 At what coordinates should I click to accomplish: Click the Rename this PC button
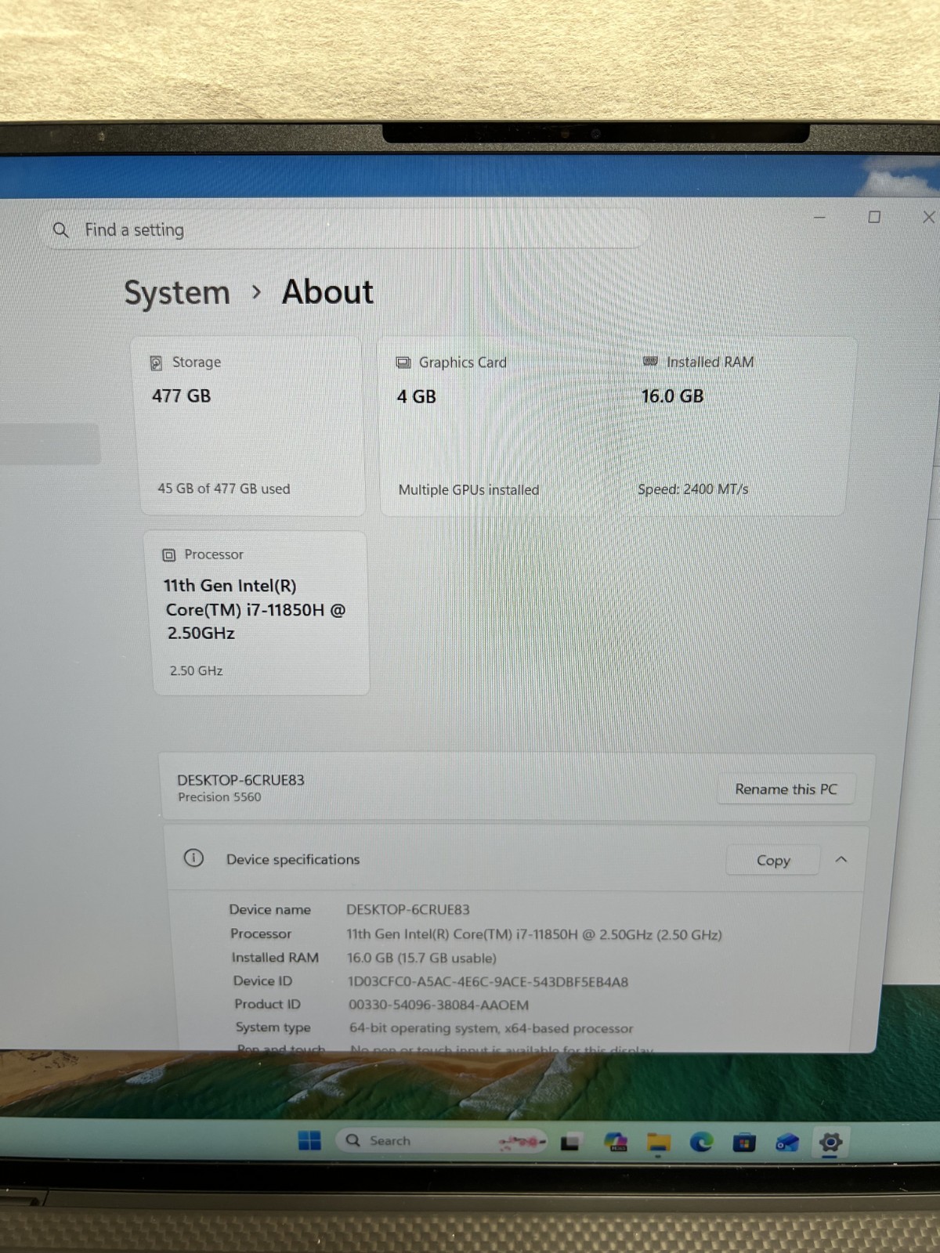(x=786, y=789)
